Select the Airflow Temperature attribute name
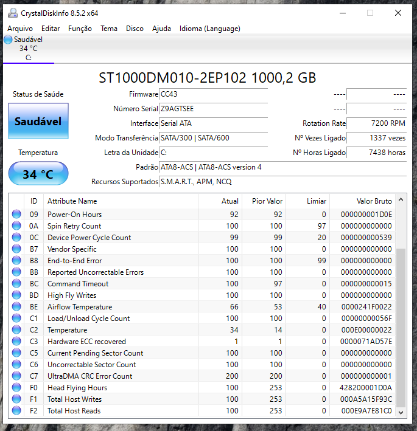 coord(80,307)
